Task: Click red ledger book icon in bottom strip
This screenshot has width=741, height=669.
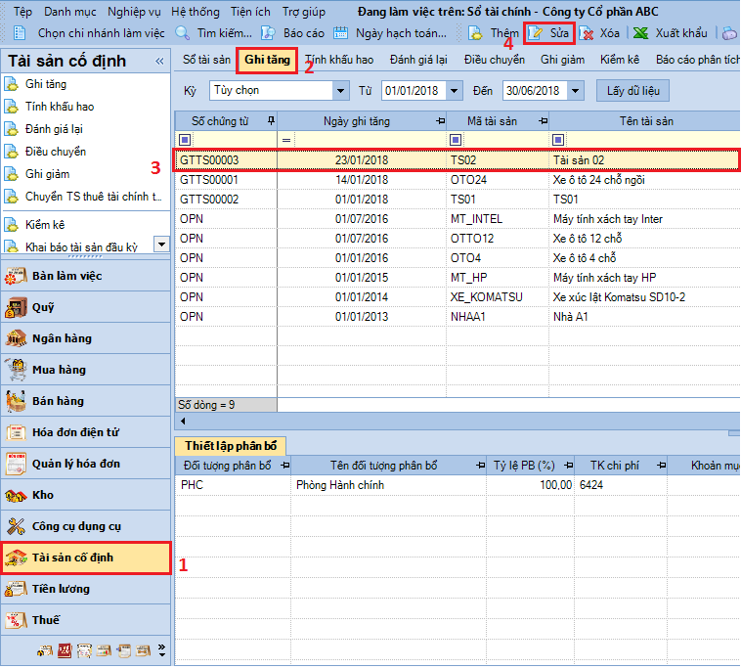Action: [x=65, y=651]
